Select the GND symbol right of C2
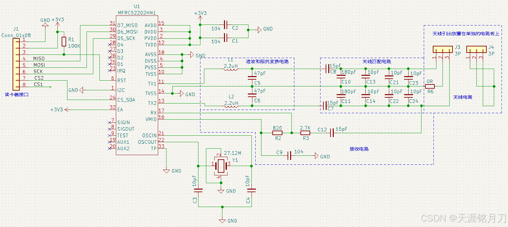Image resolution: width=508 pixels, height=227 pixels. tap(259, 30)
